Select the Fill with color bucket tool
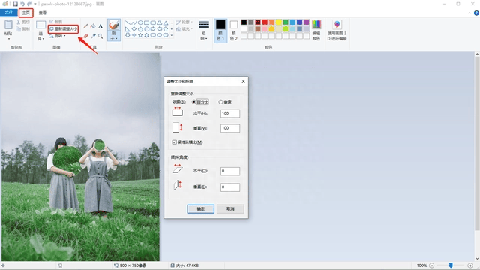480x270 pixels. click(93, 27)
